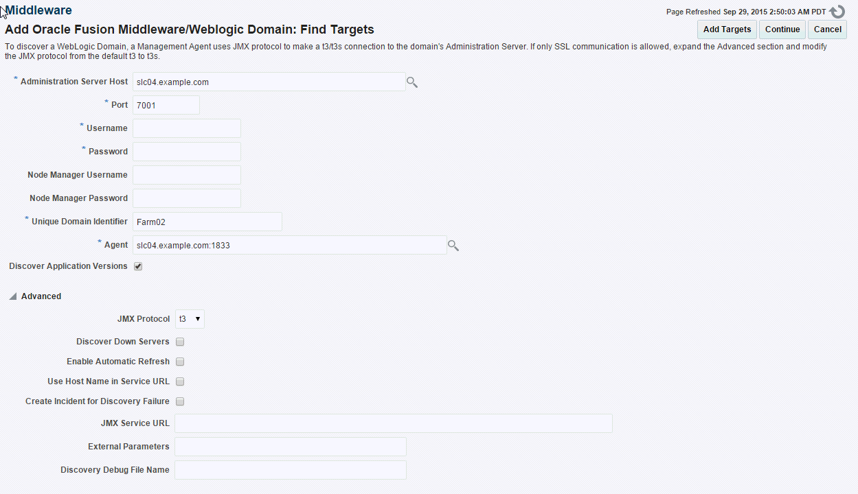Open host search magnifier beside Administration Server Host
The height and width of the screenshot is (494, 858).
[412, 82]
